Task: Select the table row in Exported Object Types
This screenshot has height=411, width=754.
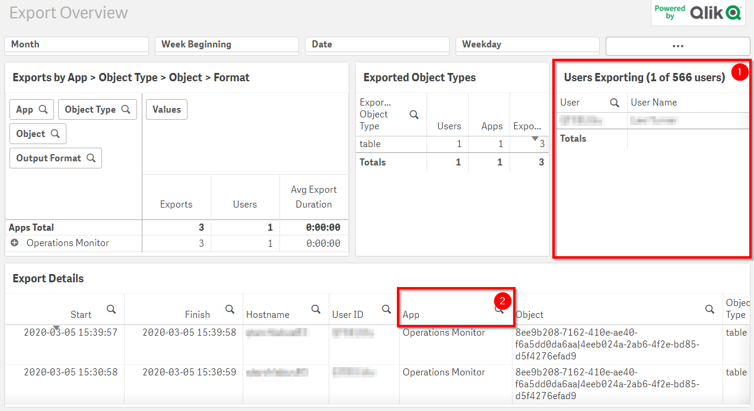Action: [x=370, y=144]
